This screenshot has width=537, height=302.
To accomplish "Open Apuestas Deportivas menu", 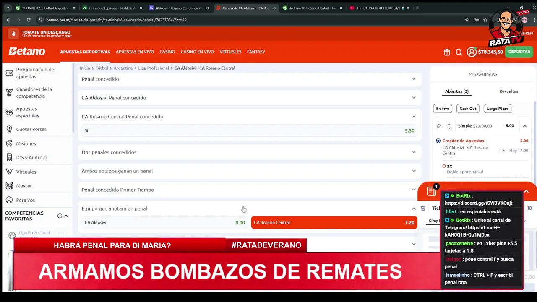I will tap(85, 52).
